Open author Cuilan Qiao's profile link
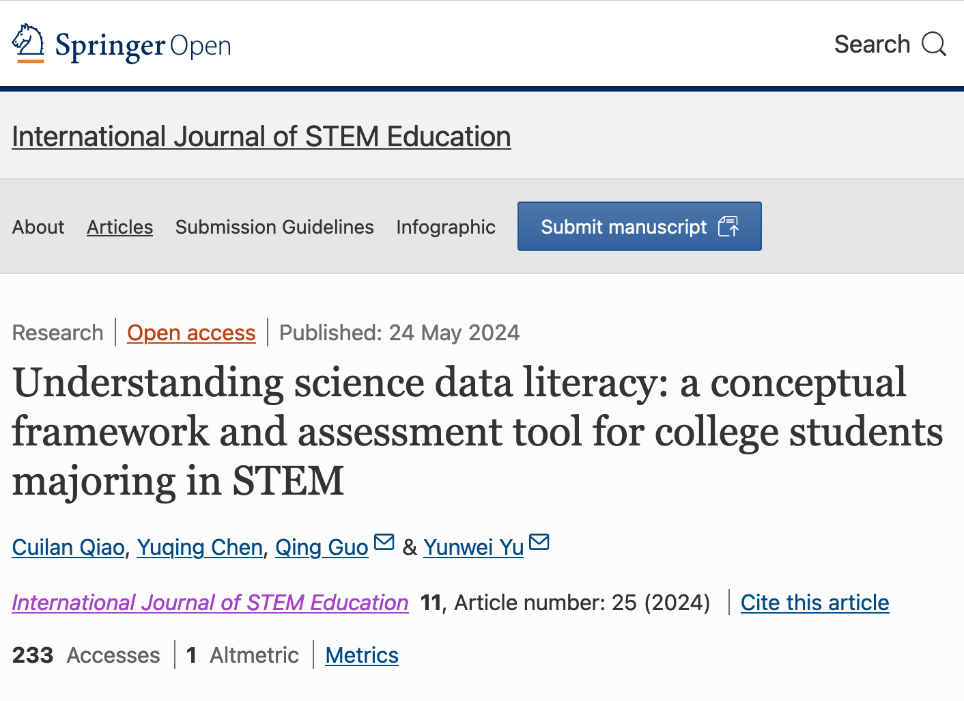This screenshot has width=964, height=701. tap(68, 547)
